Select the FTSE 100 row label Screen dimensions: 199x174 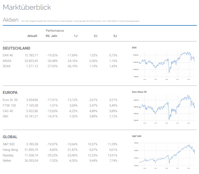point(9,105)
